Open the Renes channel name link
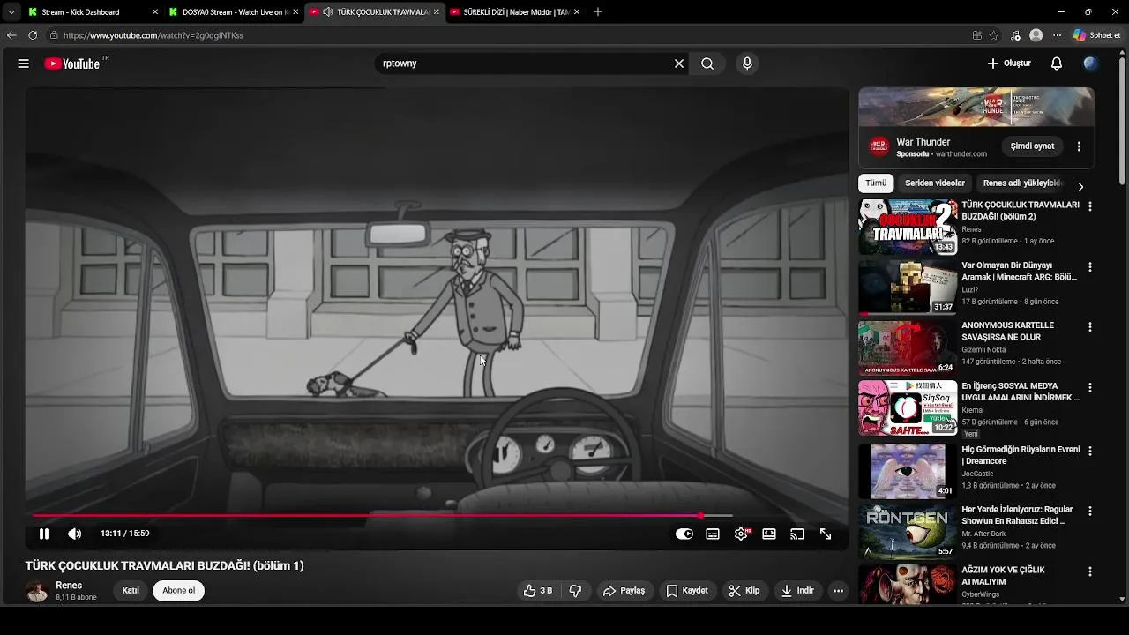Image resolution: width=1129 pixels, height=635 pixels. pyautogui.click(x=69, y=586)
